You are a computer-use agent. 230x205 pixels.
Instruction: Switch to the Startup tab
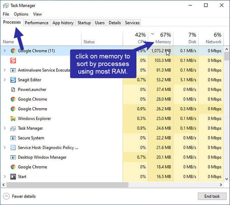84,23
